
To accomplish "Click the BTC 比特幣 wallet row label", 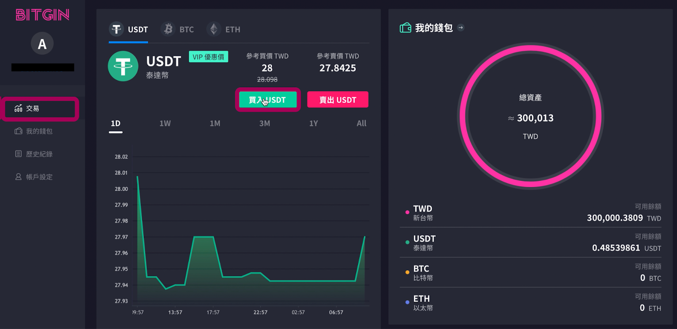I will (x=423, y=273).
